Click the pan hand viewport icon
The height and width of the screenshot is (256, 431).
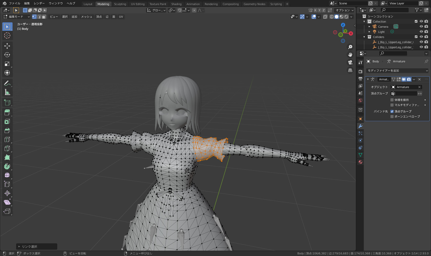click(x=350, y=55)
